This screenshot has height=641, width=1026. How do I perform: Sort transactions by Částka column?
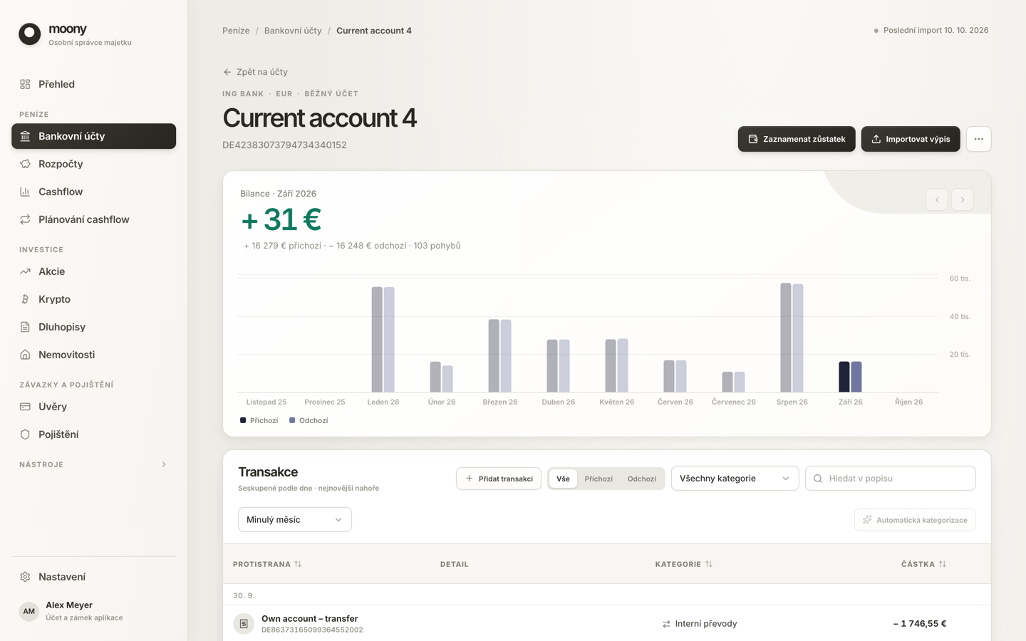coord(923,564)
